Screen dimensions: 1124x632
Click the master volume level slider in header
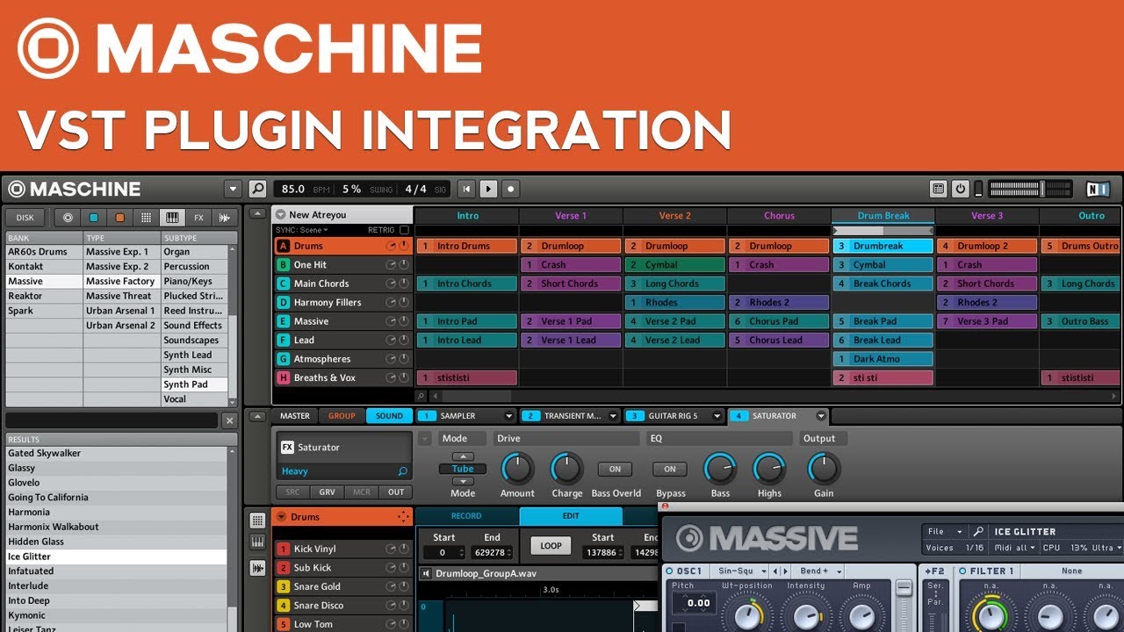tap(1030, 189)
